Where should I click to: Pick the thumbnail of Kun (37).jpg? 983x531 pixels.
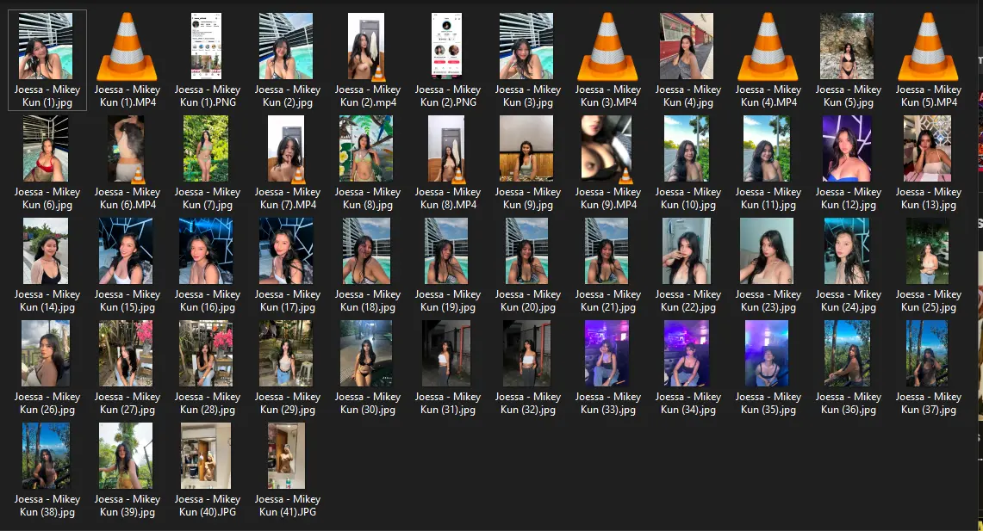point(927,353)
